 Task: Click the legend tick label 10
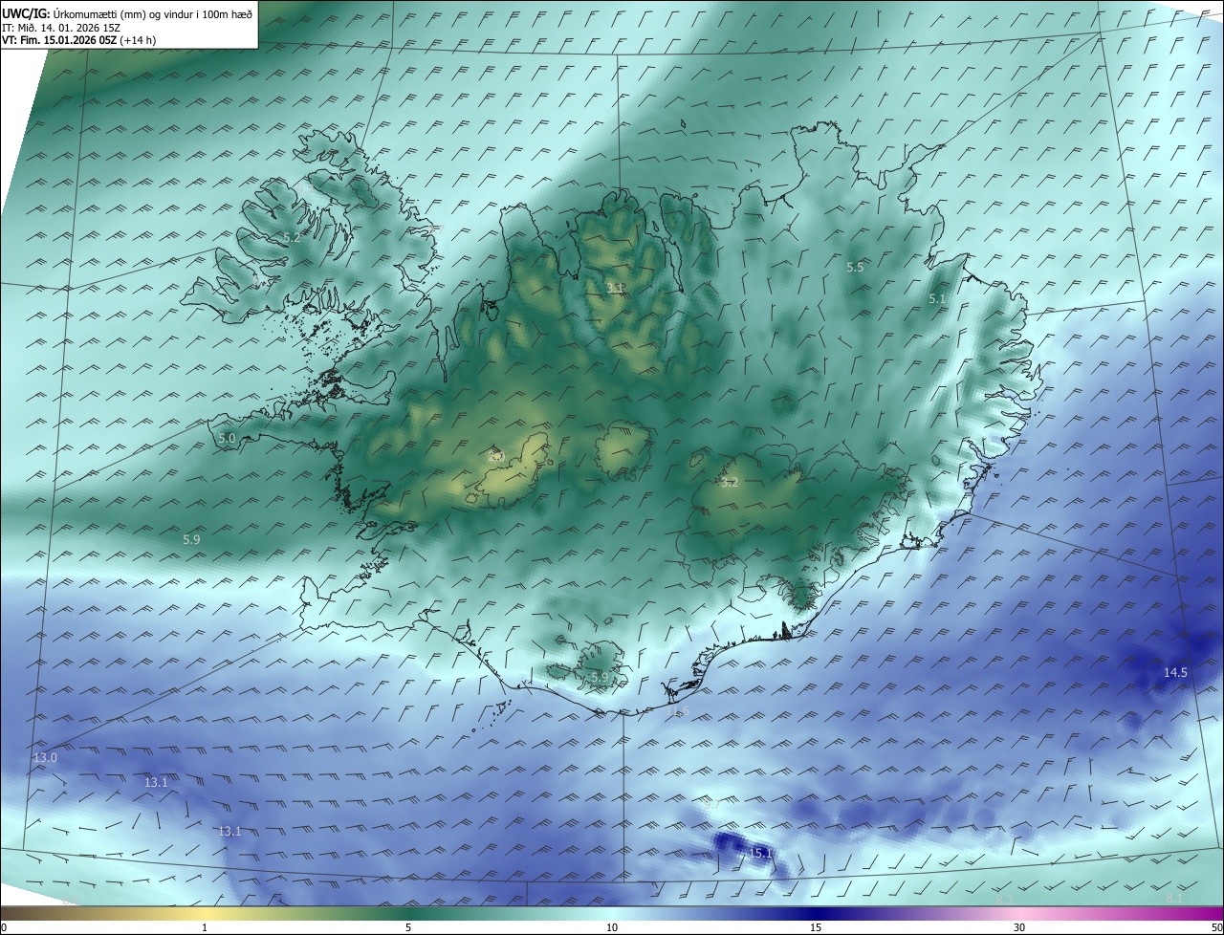click(612, 927)
